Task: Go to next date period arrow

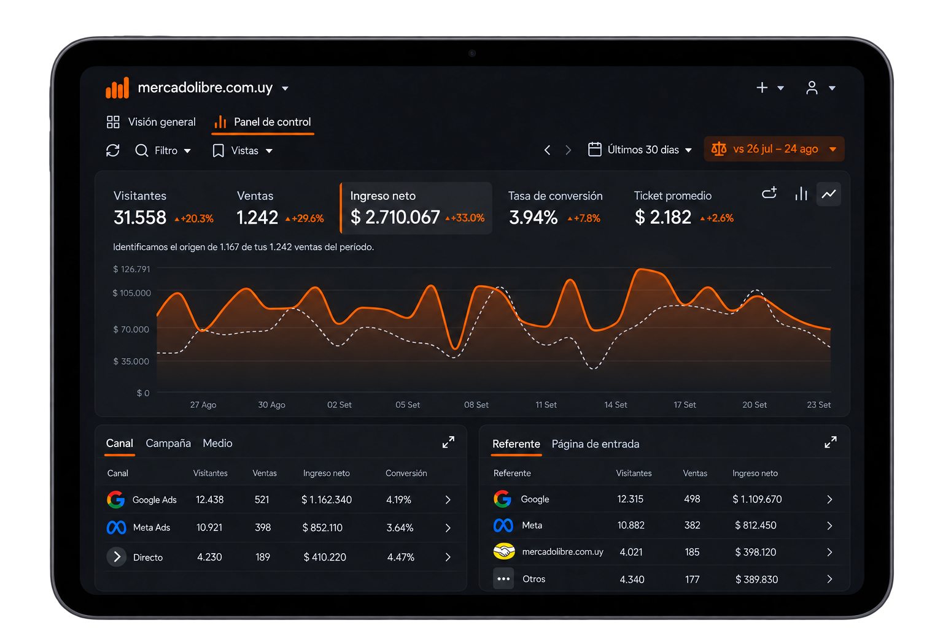Action: pos(568,150)
